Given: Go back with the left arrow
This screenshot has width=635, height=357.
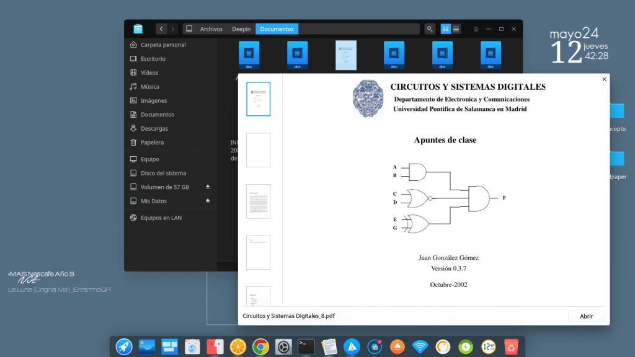Looking at the screenshot, I should click(x=161, y=29).
